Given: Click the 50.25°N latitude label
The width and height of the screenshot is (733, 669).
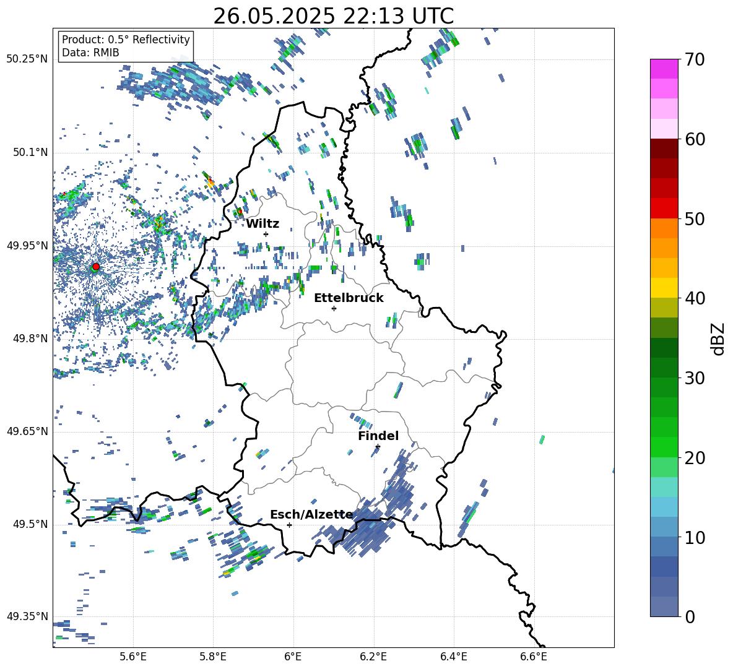Looking at the screenshot, I should tap(27, 59).
